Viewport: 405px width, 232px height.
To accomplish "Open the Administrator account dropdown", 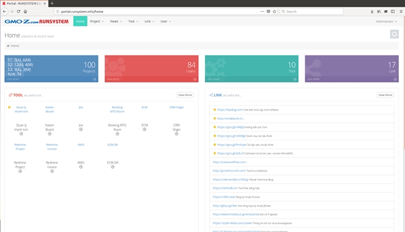I will (386, 21).
